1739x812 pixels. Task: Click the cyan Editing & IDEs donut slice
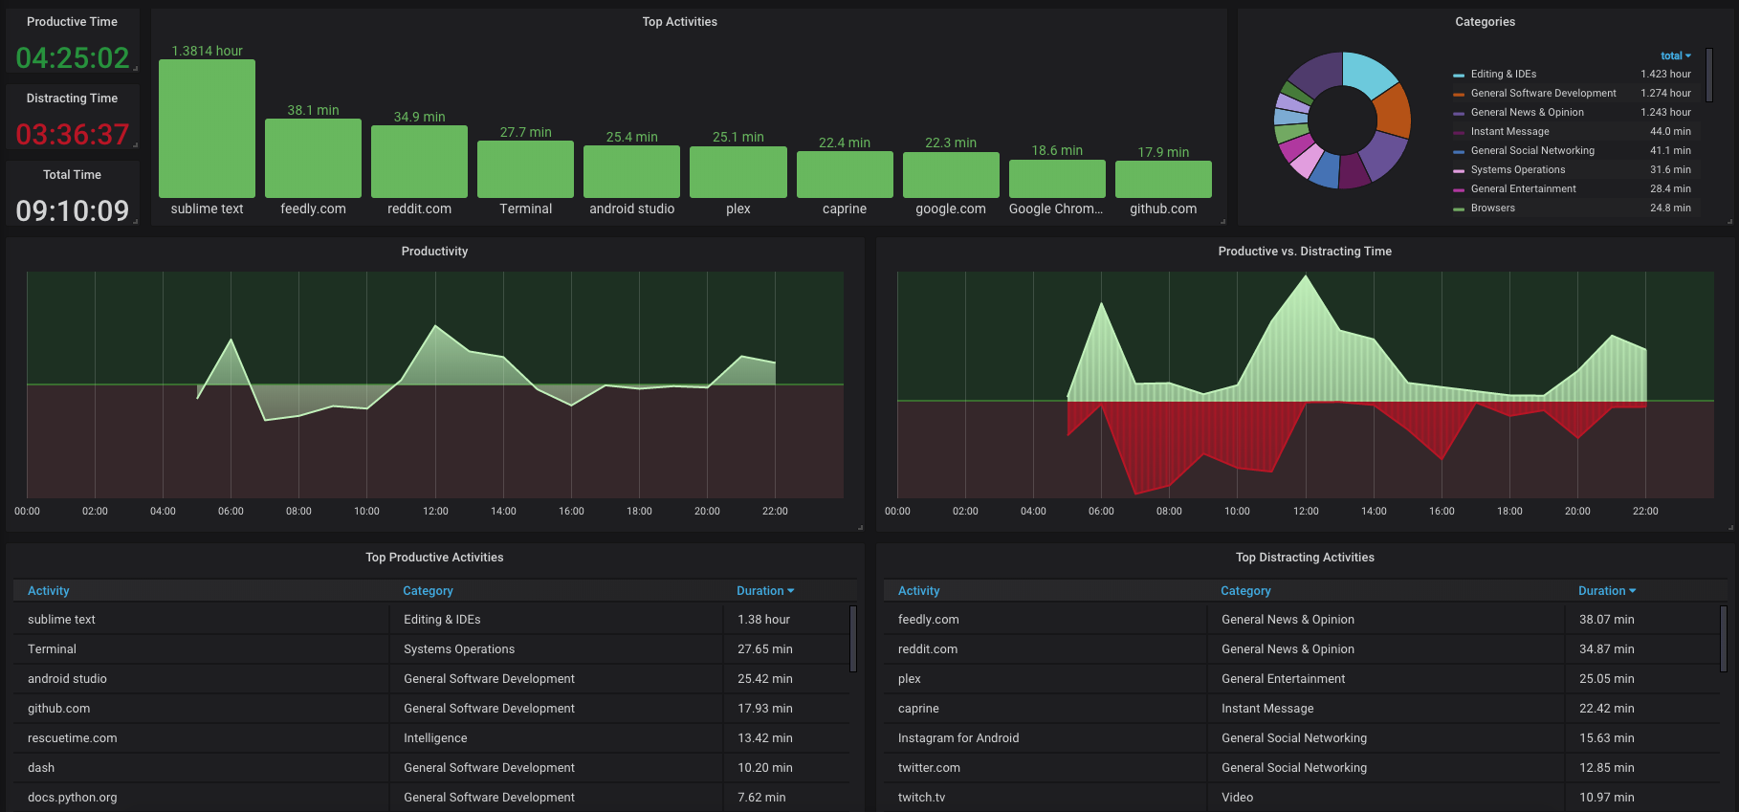tap(1367, 74)
